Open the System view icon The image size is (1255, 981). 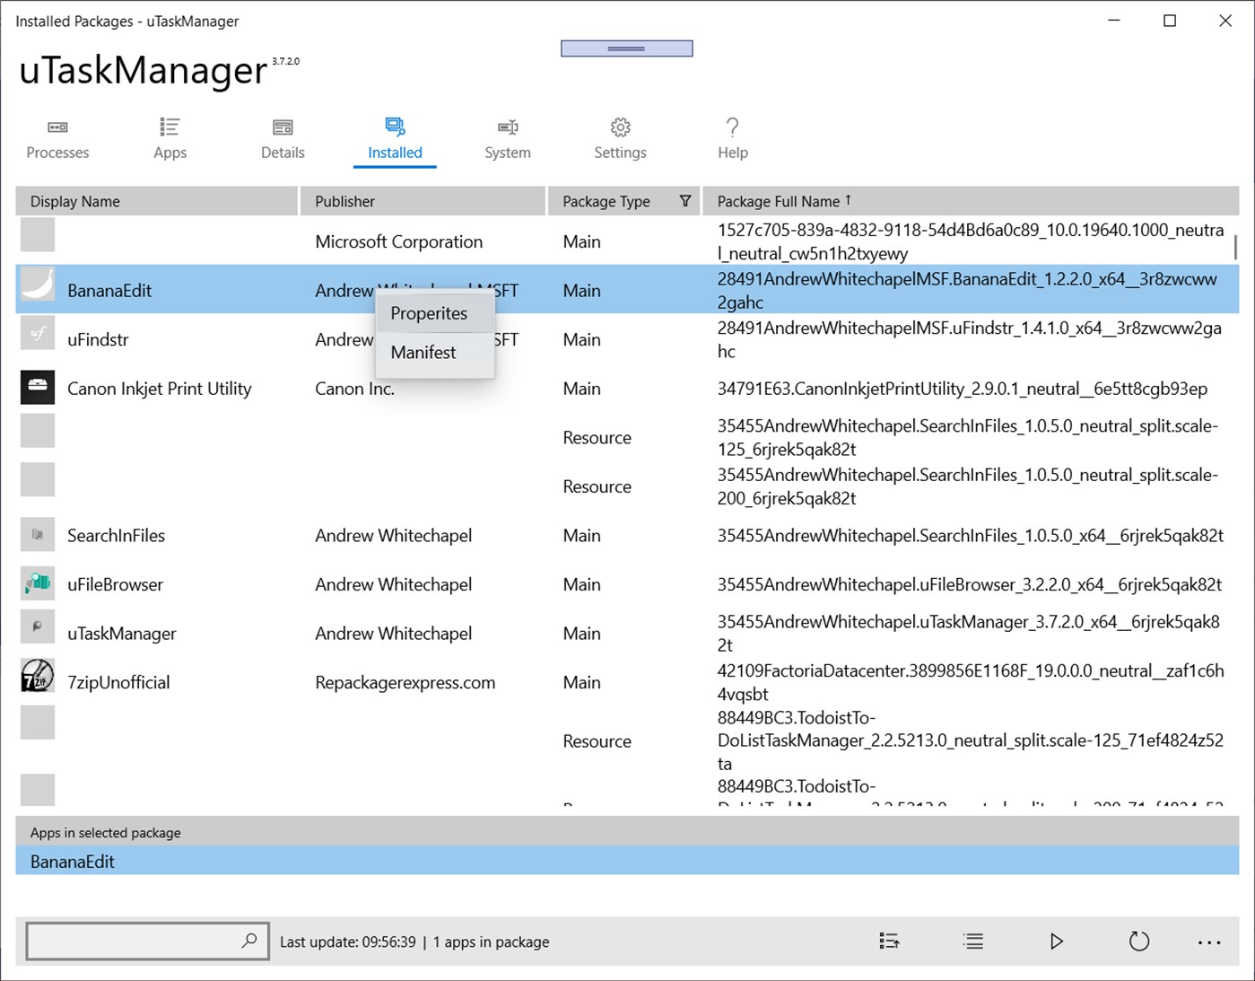click(x=507, y=137)
